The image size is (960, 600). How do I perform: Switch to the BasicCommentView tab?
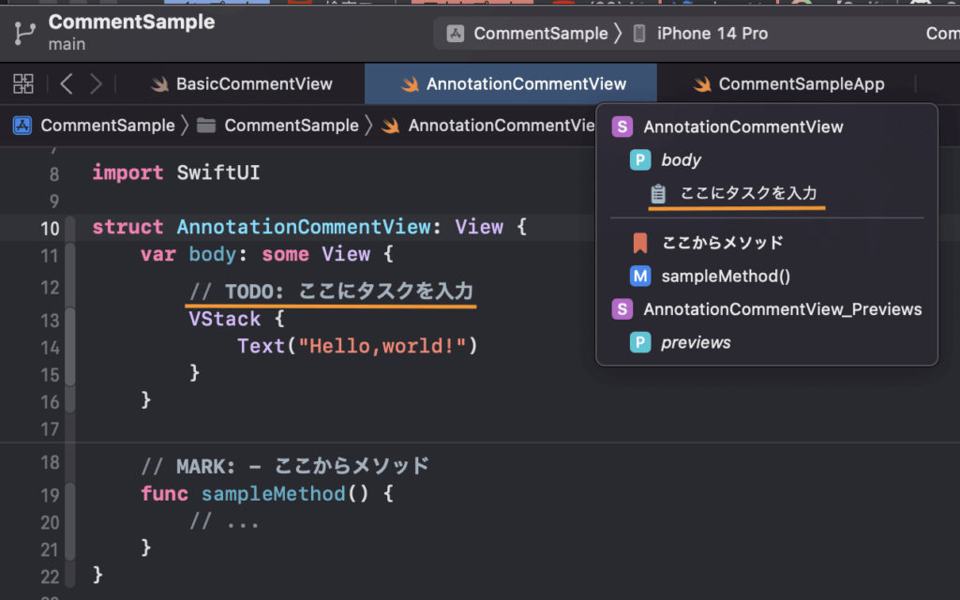[x=242, y=83]
